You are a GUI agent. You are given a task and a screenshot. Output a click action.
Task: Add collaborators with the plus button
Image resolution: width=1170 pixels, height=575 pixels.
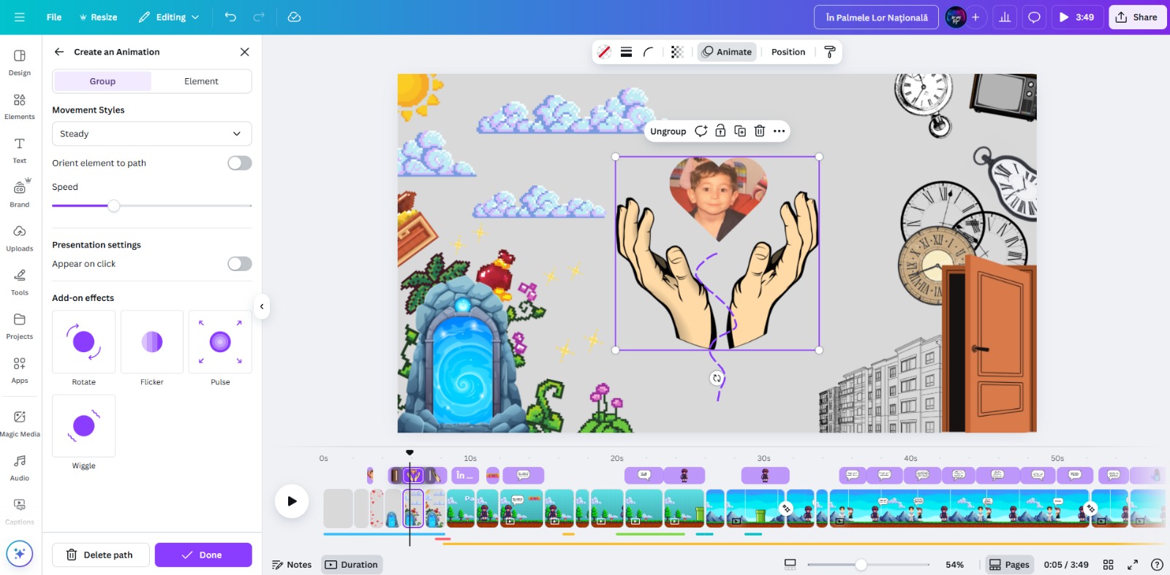975,17
